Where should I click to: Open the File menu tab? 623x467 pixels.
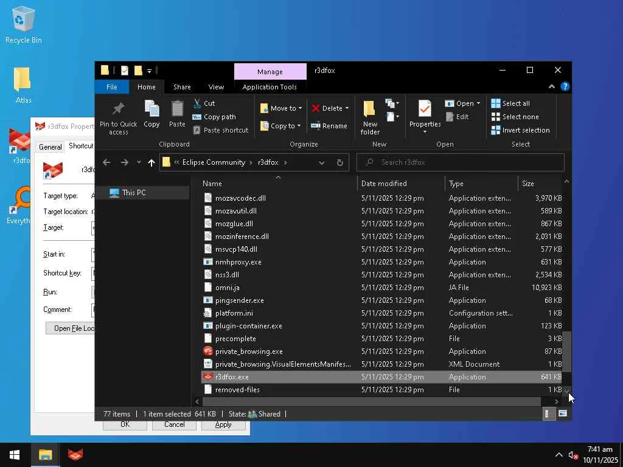point(112,87)
